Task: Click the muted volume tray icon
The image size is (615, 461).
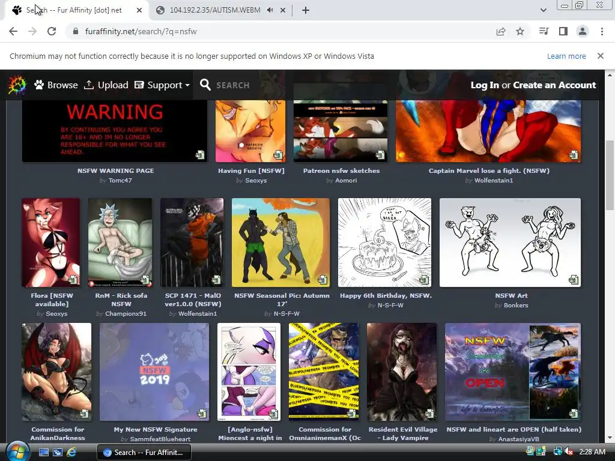Action: point(569,451)
